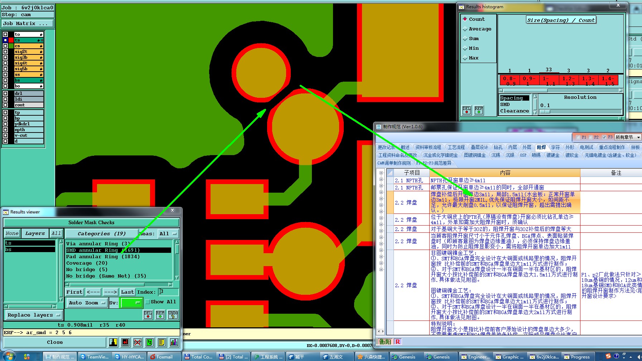The height and width of the screenshot is (361, 642).
Task: Toggle the 'sig2t' layer display box
Action: (x=5, y=52)
